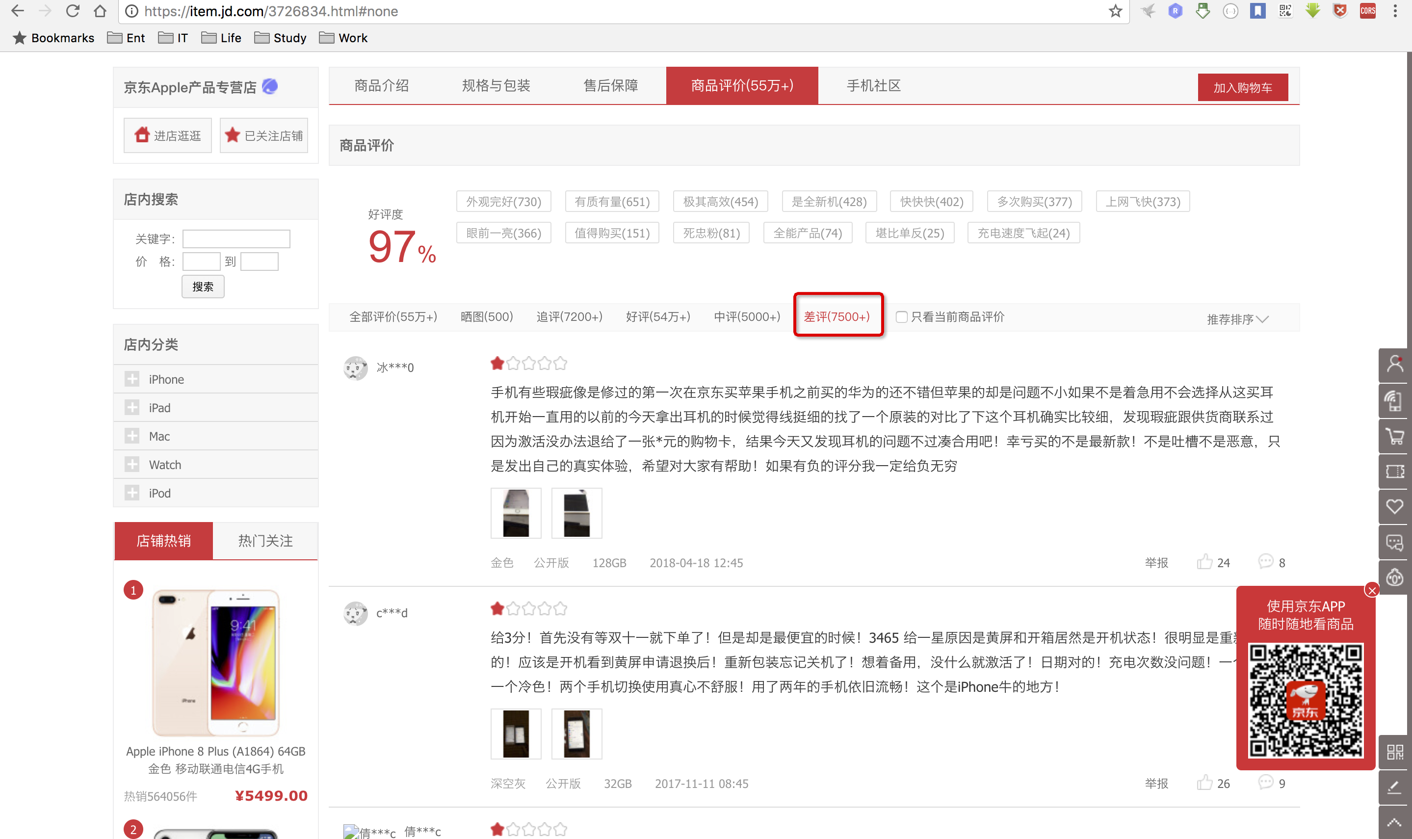Filter reviews by 中评(5000+)
Screen dimensions: 1412x839
747,316
